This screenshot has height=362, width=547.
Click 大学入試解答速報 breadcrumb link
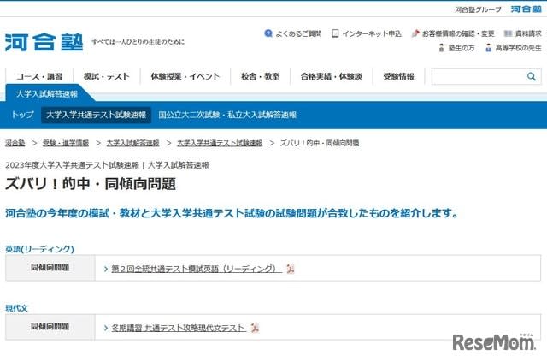132,143
